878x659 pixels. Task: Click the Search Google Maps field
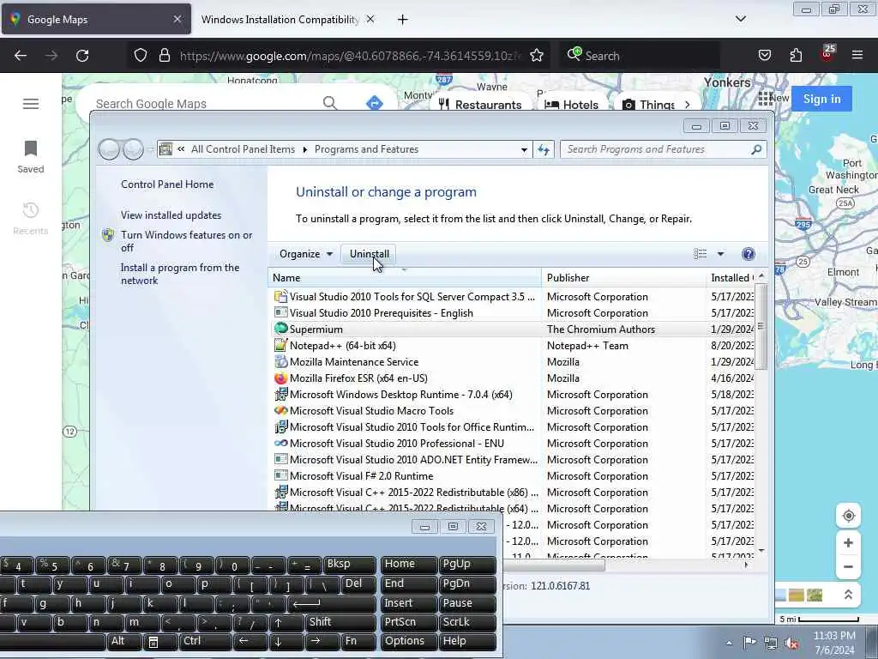(x=204, y=104)
